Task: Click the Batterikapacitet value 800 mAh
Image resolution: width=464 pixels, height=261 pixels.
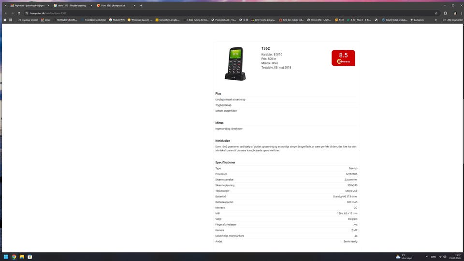Action: point(352,202)
